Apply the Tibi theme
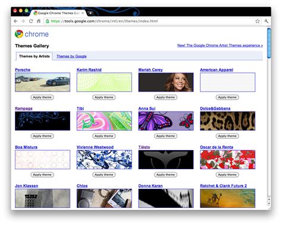Viewport: 282px width, 225px height. click(x=104, y=136)
